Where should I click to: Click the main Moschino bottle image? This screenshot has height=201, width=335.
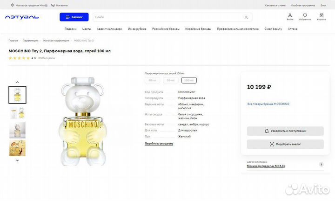(83, 121)
